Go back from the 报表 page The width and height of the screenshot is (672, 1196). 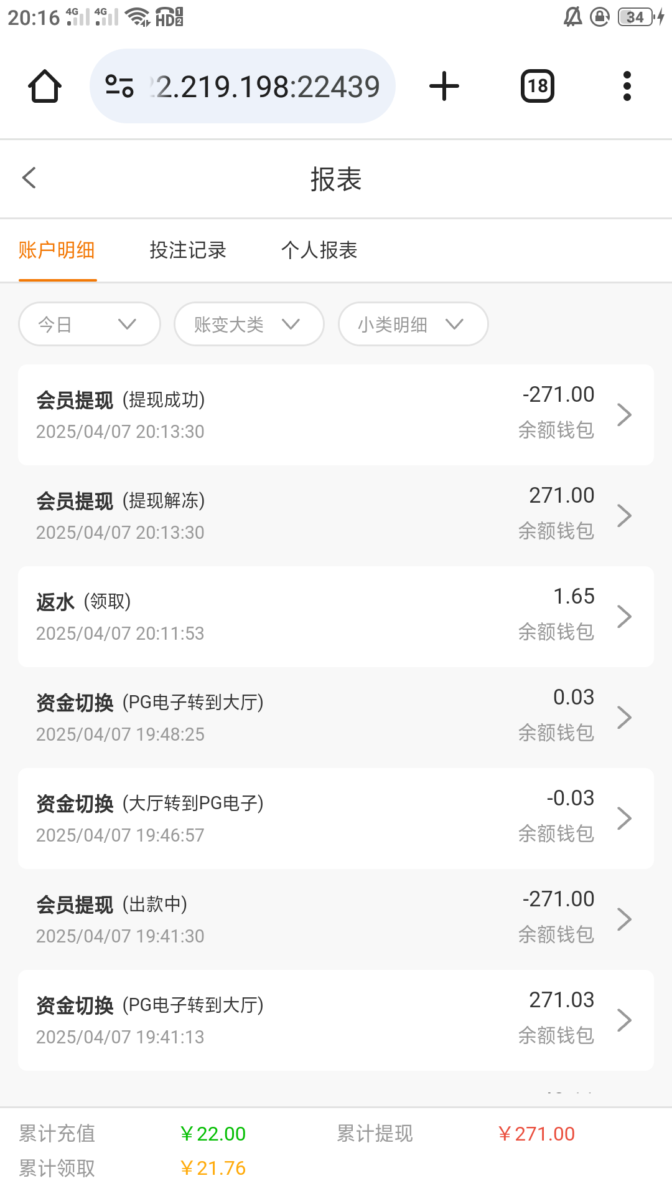(29, 178)
